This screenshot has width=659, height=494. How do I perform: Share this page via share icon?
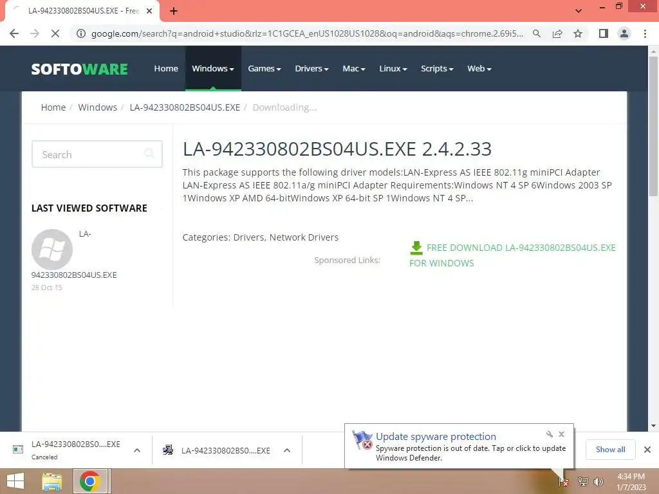[557, 33]
